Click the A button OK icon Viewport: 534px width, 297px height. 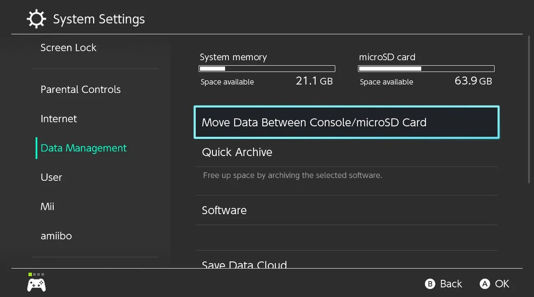[485, 284]
